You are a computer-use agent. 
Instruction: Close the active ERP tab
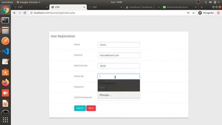[84, 7]
